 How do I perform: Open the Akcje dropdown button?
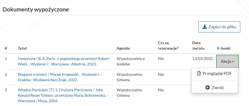[227, 62]
